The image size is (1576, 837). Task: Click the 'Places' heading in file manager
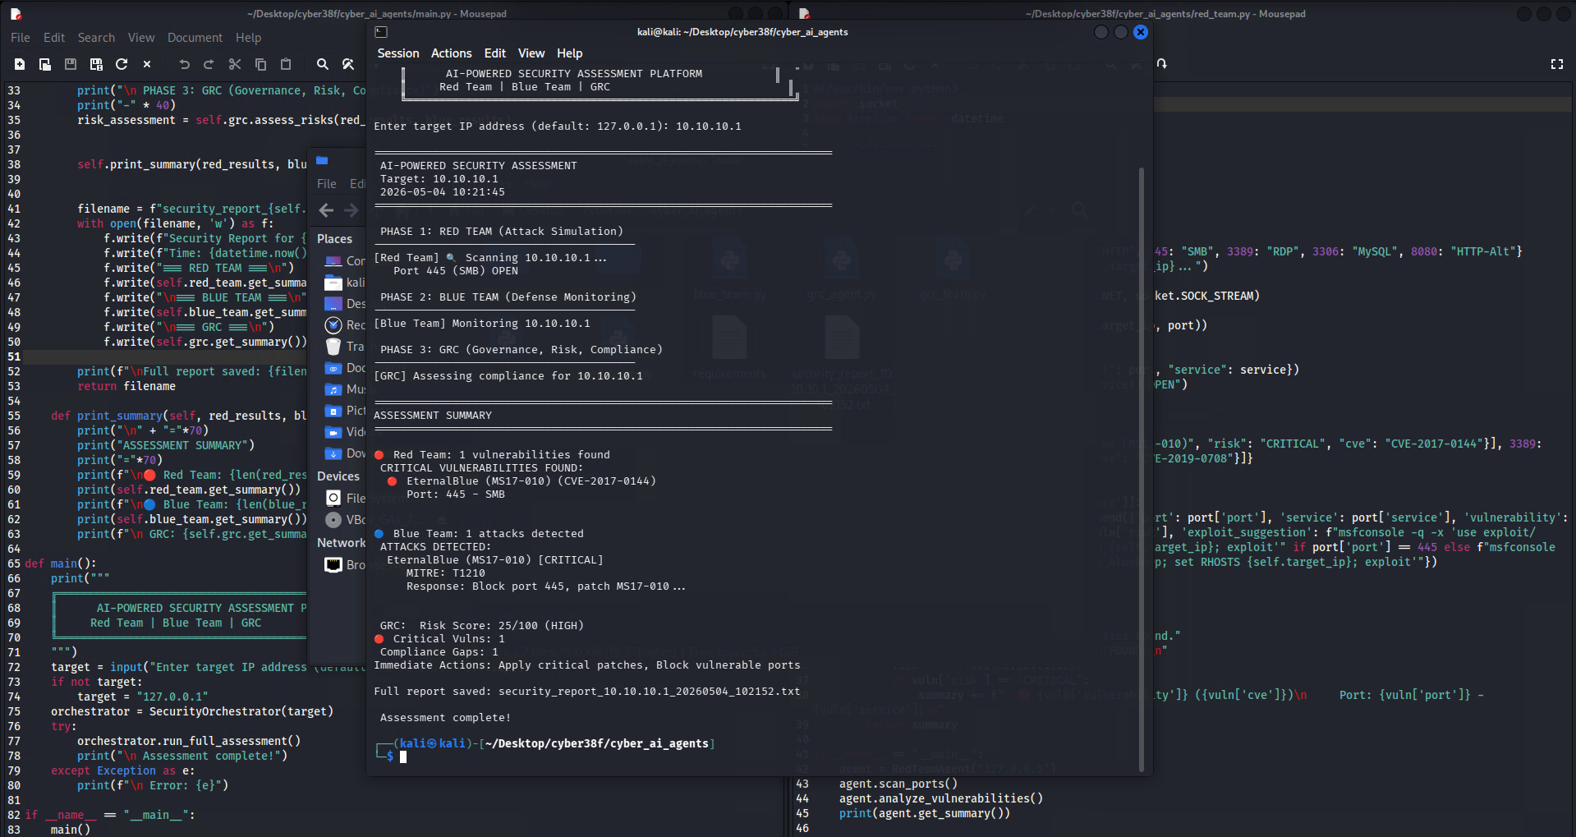coord(335,239)
